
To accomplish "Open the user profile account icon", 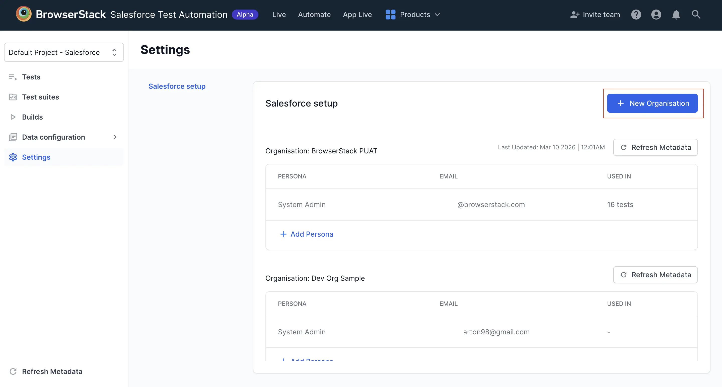I will [x=656, y=14].
